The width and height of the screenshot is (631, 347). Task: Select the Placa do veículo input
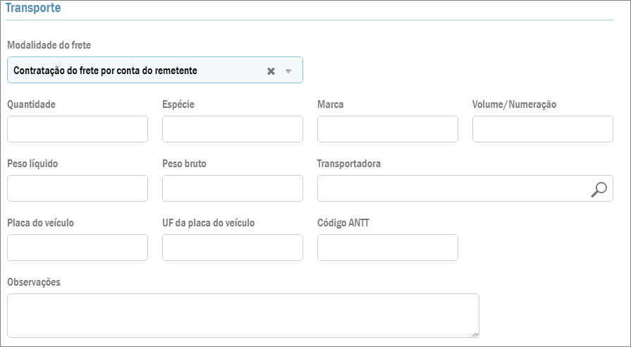pyautogui.click(x=78, y=248)
